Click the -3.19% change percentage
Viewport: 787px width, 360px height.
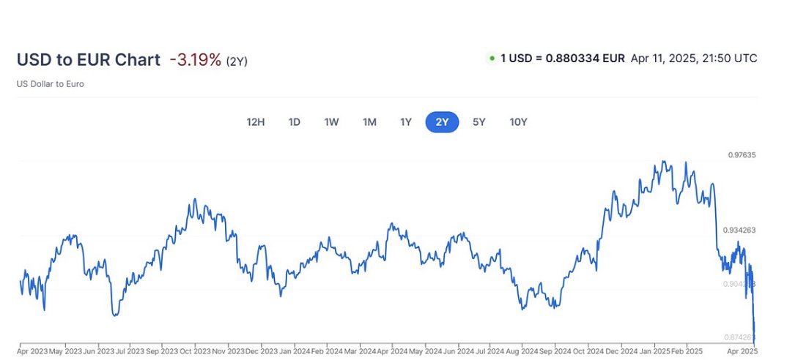click(195, 60)
